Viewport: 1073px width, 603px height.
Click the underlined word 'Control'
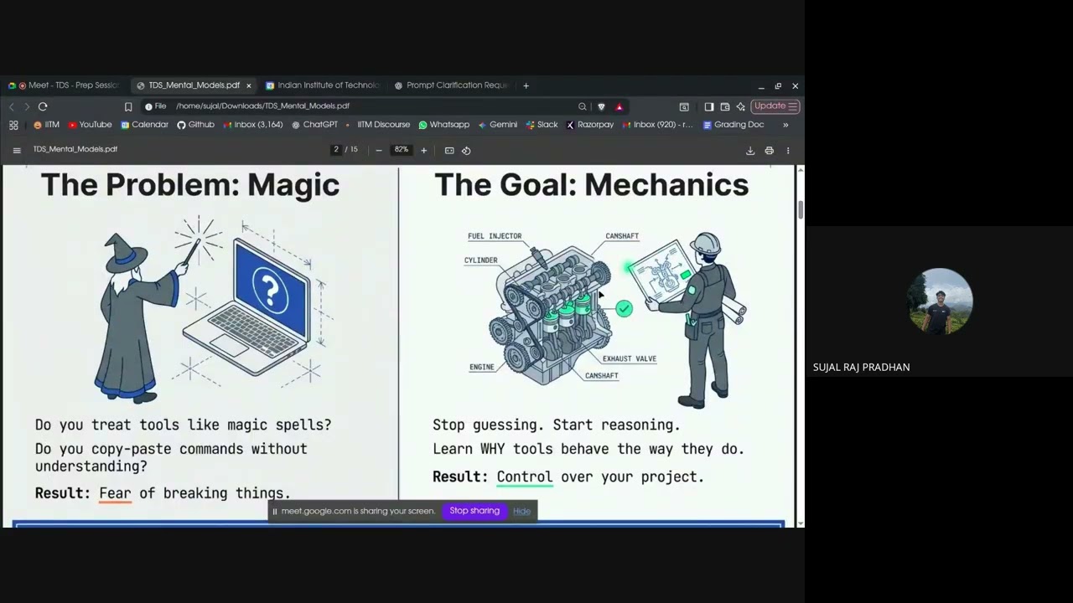(x=525, y=477)
